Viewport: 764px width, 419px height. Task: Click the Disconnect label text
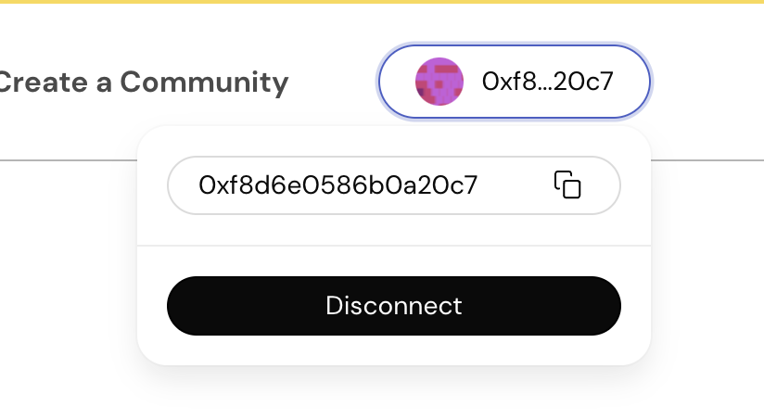[394, 306]
